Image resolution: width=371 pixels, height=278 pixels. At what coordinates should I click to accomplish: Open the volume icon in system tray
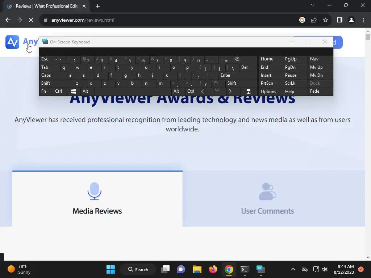coord(325,269)
